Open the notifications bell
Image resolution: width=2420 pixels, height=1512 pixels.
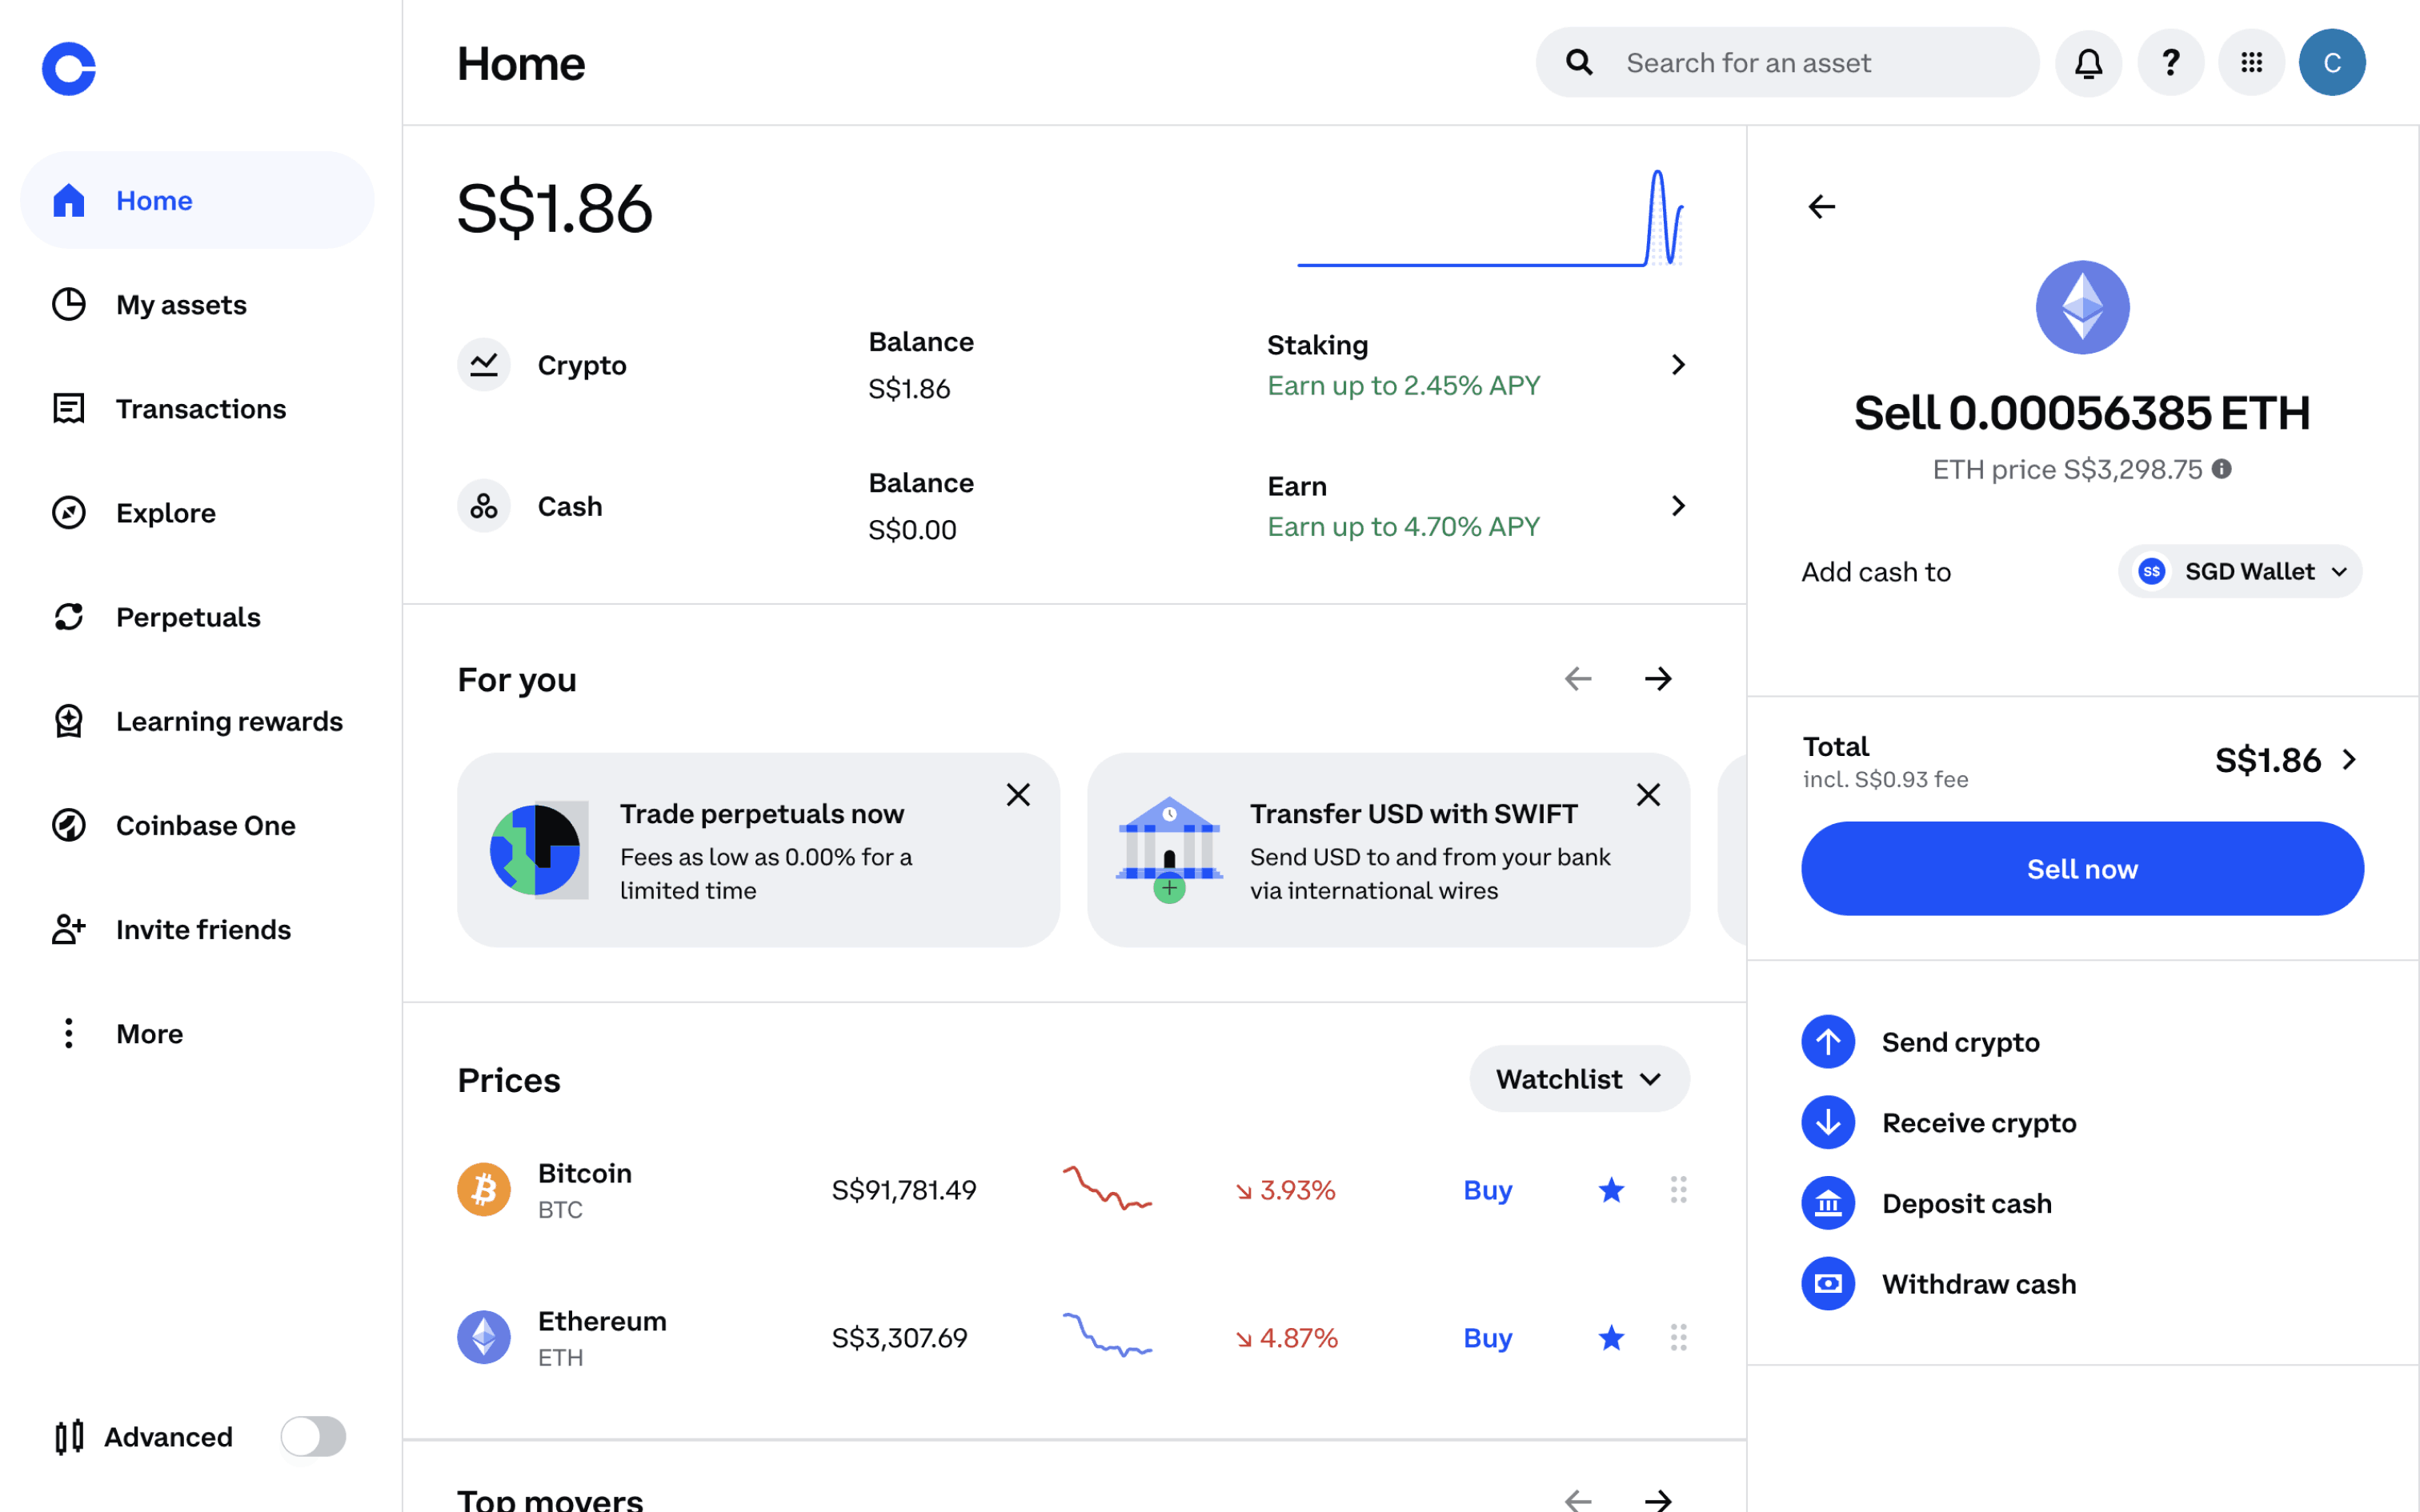[x=2088, y=63]
